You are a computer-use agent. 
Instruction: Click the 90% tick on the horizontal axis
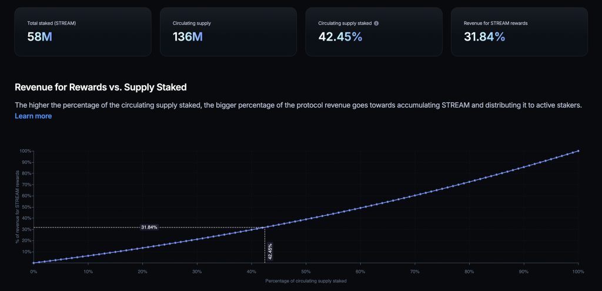point(524,272)
